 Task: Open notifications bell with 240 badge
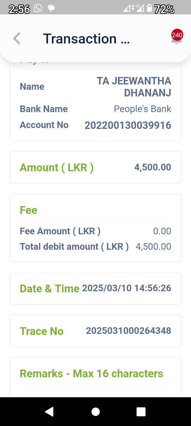pyautogui.click(x=177, y=38)
